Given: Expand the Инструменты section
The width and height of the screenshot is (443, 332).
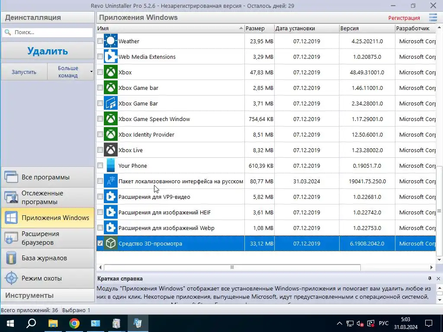Looking at the screenshot, I should click(48, 295).
